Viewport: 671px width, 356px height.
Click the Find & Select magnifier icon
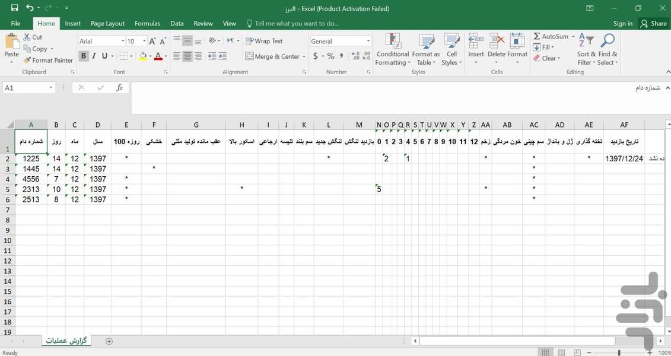click(x=608, y=41)
